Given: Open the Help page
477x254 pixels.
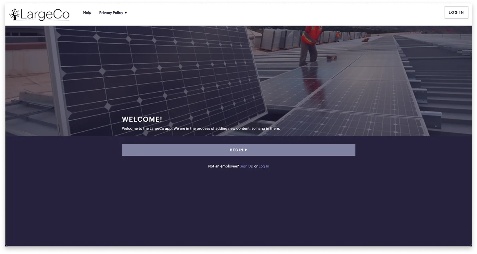Looking at the screenshot, I should click(87, 13).
